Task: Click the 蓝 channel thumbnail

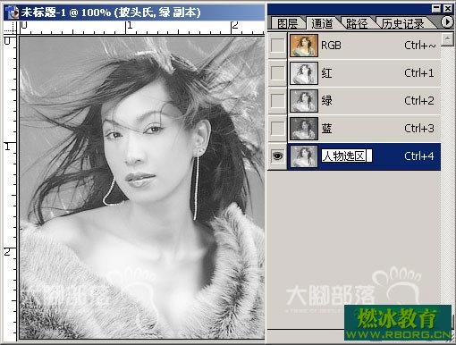Action: 304,129
